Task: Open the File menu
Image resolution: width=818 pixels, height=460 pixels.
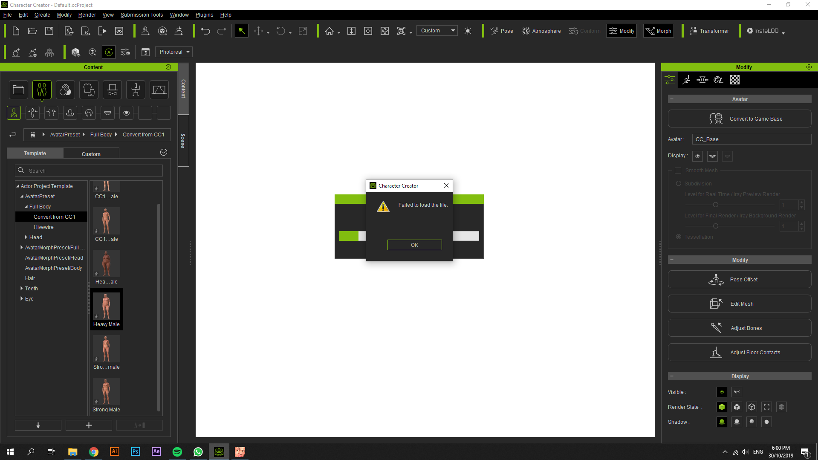Action: click(x=7, y=14)
